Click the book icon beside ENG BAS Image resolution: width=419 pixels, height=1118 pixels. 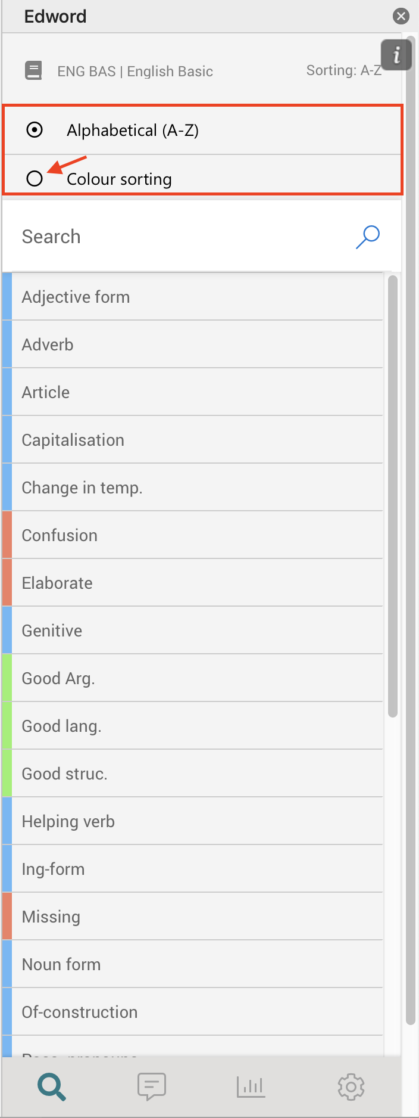coord(33,71)
